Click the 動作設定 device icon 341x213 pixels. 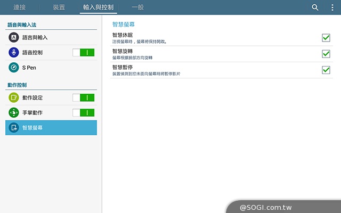click(x=14, y=97)
